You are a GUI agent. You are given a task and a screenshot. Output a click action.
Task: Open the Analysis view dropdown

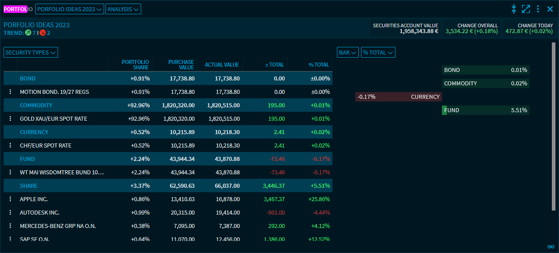pos(123,9)
